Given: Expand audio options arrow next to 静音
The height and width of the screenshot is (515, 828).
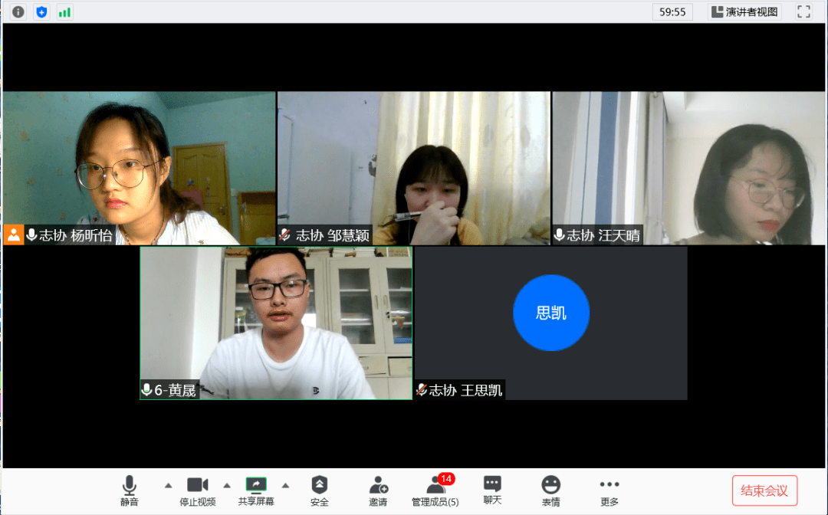Looking at the screenshot, I should coord(169,485).
